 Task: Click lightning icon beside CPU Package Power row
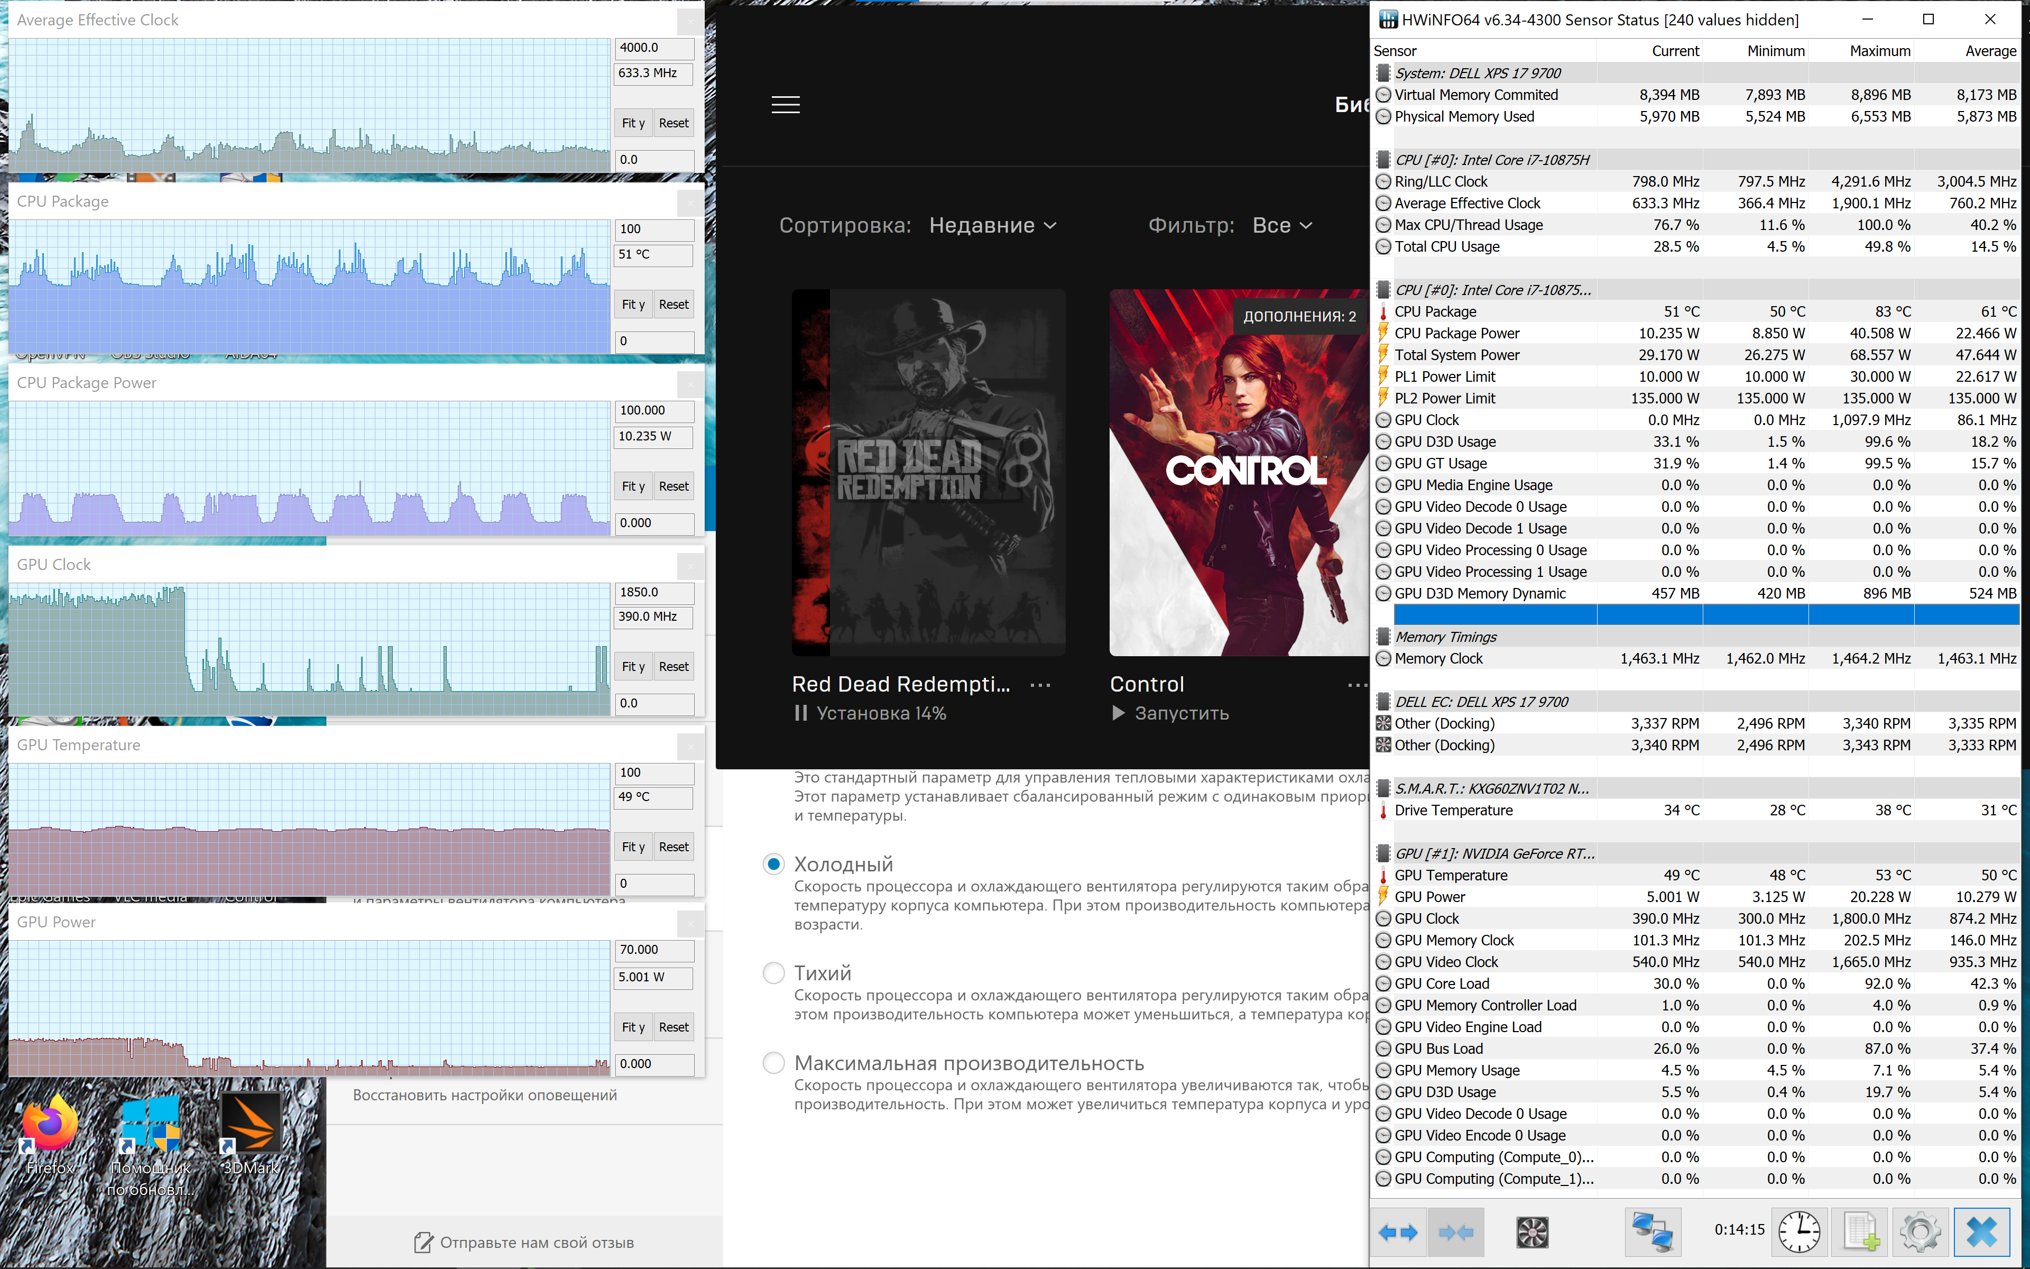tap(1383, 333)
